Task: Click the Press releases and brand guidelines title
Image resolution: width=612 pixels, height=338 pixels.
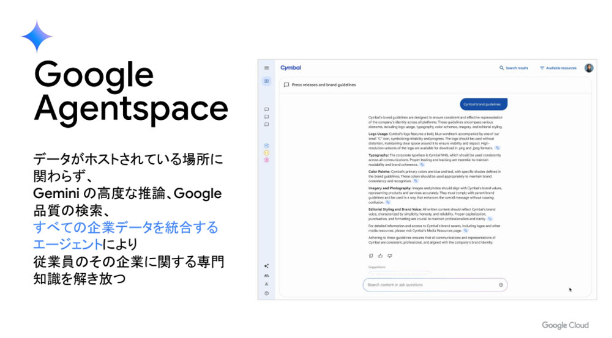Action: [324, 84]
